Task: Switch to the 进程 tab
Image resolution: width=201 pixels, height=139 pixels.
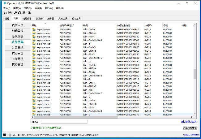Action: coord(7,19)
